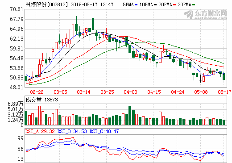The image size is (232, 163).
Task: Click the green candlestick with the highest wick
Action: (x=93, y=21)
